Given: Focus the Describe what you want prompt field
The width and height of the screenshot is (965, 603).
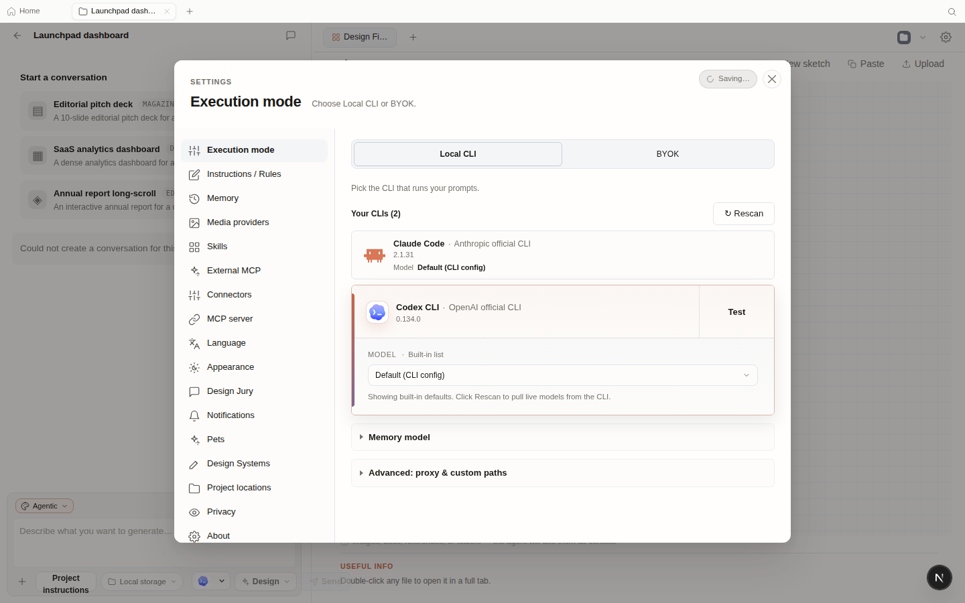Looking at the screenshot, I should [154, 541].
